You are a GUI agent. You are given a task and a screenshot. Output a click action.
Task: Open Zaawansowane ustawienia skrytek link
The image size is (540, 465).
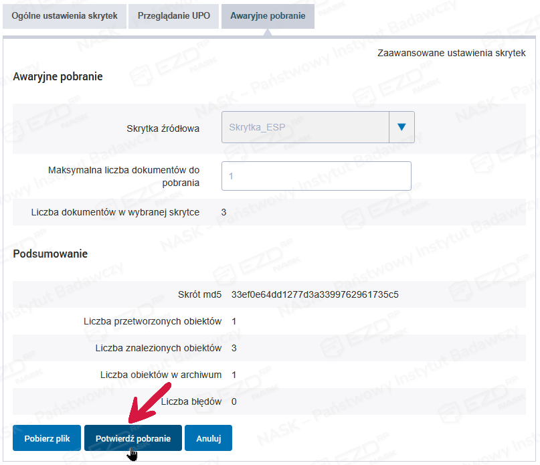(452, 52)
